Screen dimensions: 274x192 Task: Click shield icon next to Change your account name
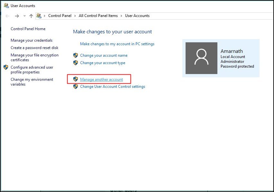[x=76, y=55]
